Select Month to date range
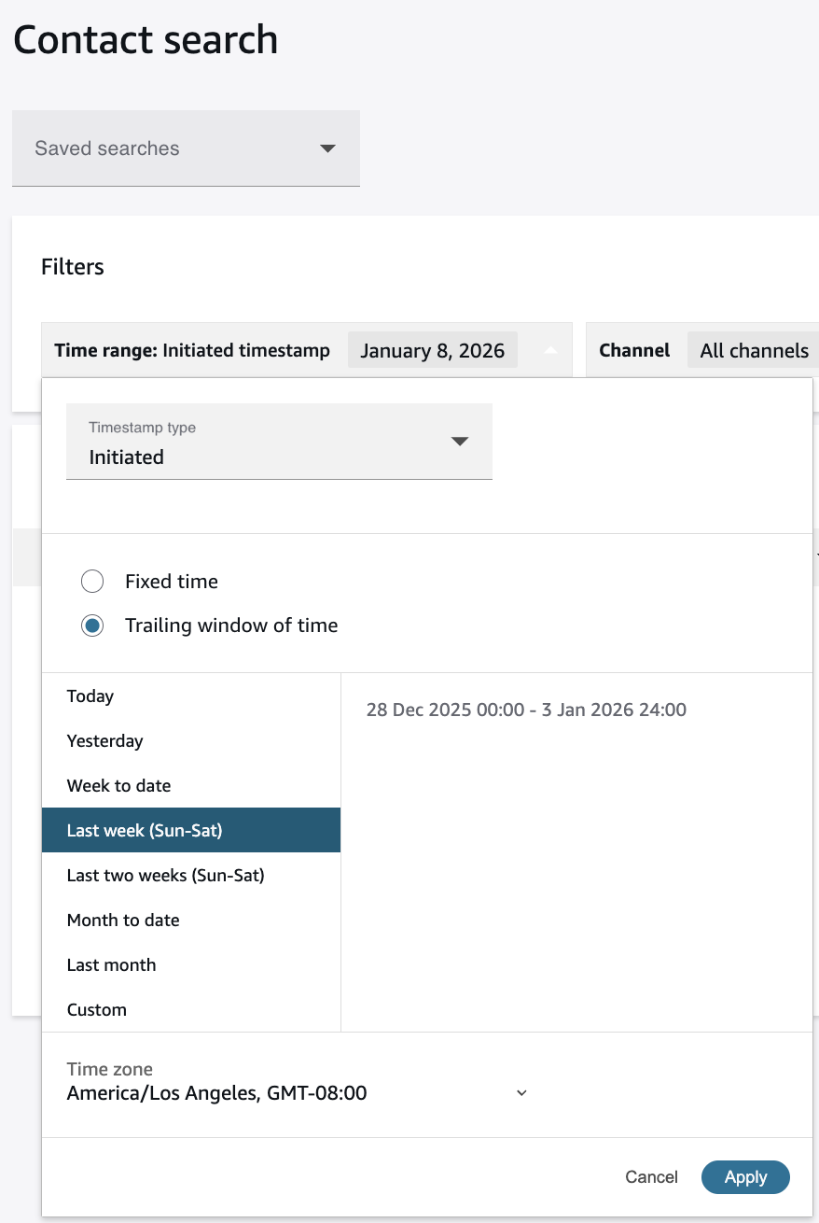The width and height of the screenshot is (819, 1223). 123,921
